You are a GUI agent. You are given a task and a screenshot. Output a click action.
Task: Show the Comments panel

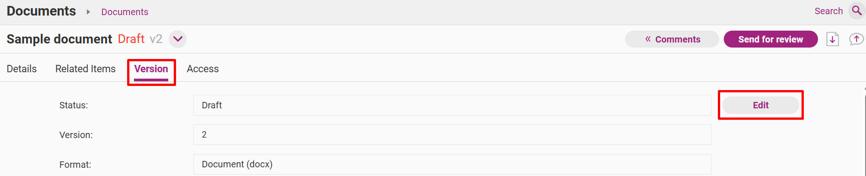(672, 39)
